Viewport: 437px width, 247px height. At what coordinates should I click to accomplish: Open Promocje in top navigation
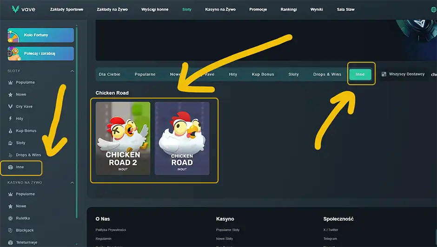(x=258, y=9)
